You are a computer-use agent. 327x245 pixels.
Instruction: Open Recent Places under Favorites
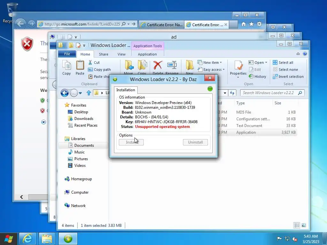[x=86, y=125]
